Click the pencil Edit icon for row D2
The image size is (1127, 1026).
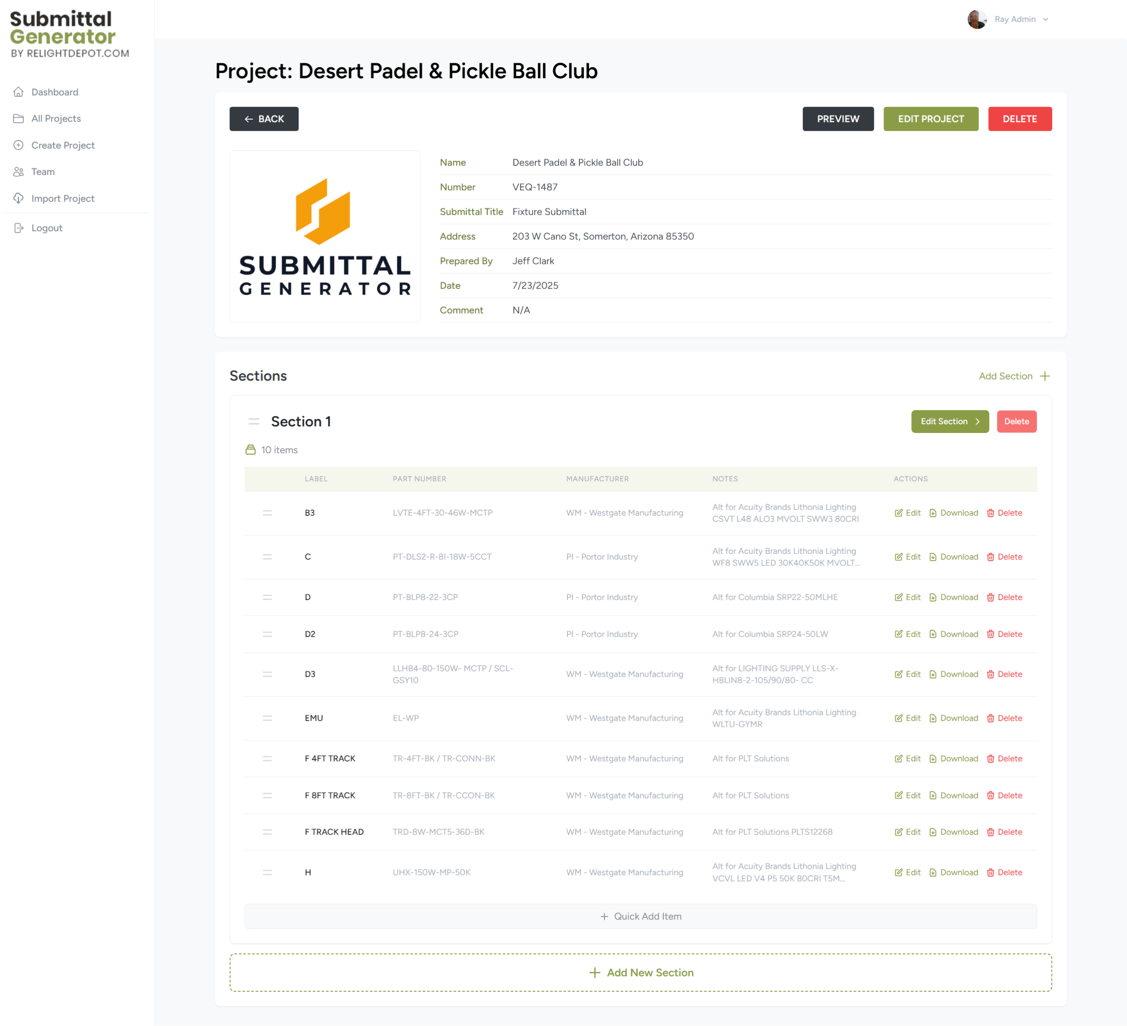coord(899,634)
